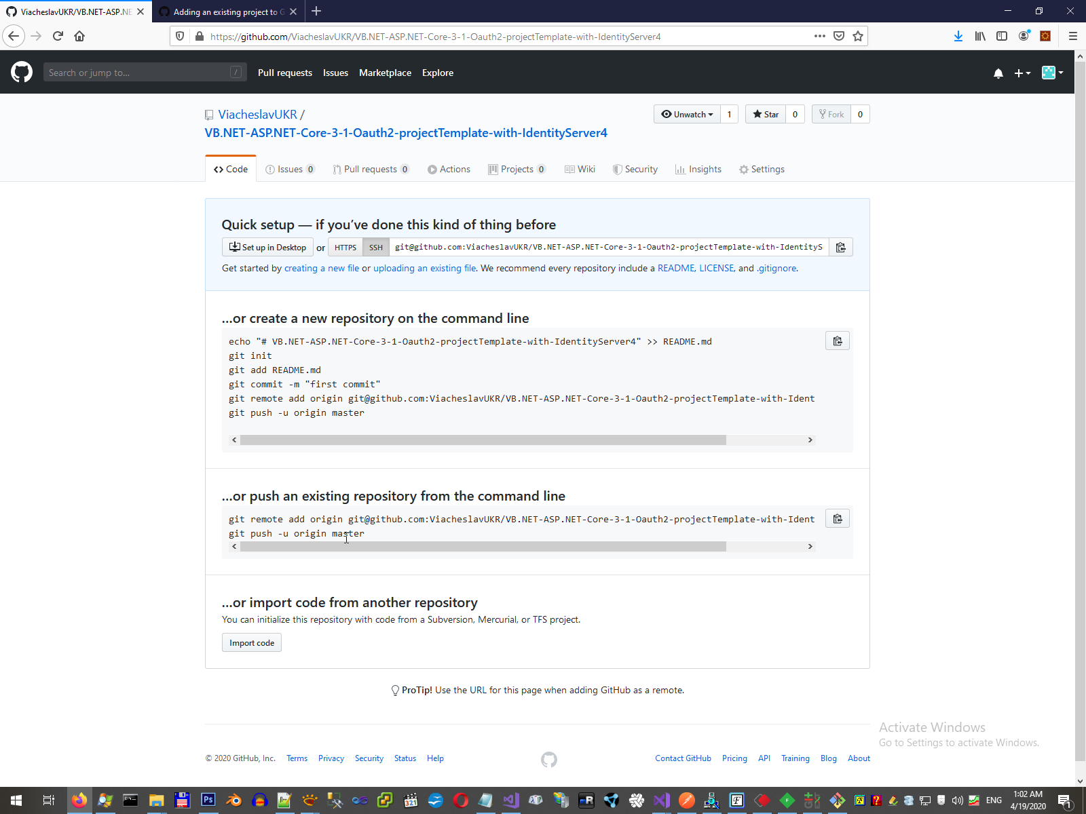Click the horizontal scrollbar under the push repository commands
1086x814 pixels.
tap(483, 547)
